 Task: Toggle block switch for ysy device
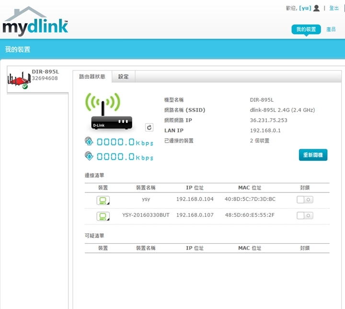click(x=305, y=200)
